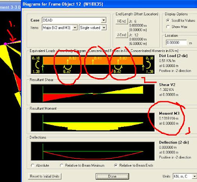This screenshot has width=197, height=182.
Task: Click the Moment M3 value 0.1018 KN-m
Action: (169, 119)
